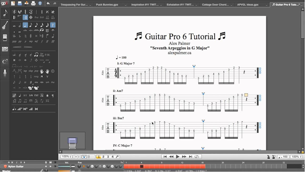Choose the mezzo-forte mf dynamic
This screenshot has height=172, width=305.
pyautogui.click(x=36, y=42)
